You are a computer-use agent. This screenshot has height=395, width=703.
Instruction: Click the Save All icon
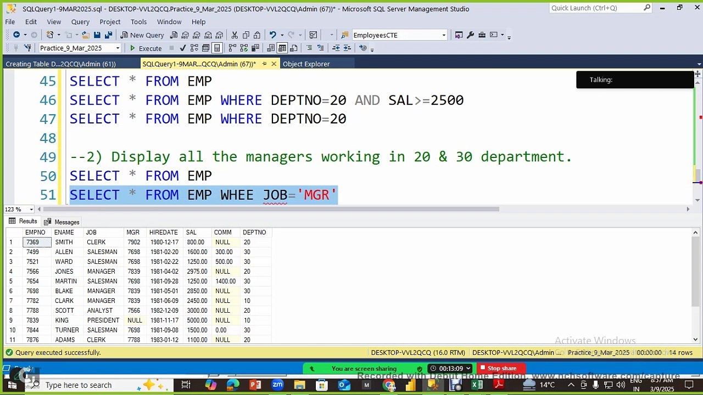[x=108, y=35]
